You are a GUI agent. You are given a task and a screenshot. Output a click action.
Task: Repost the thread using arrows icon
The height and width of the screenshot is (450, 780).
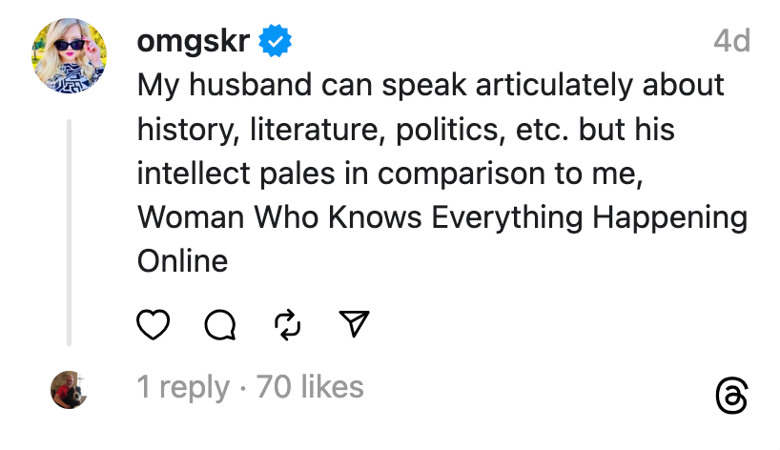tap(287, 325)
